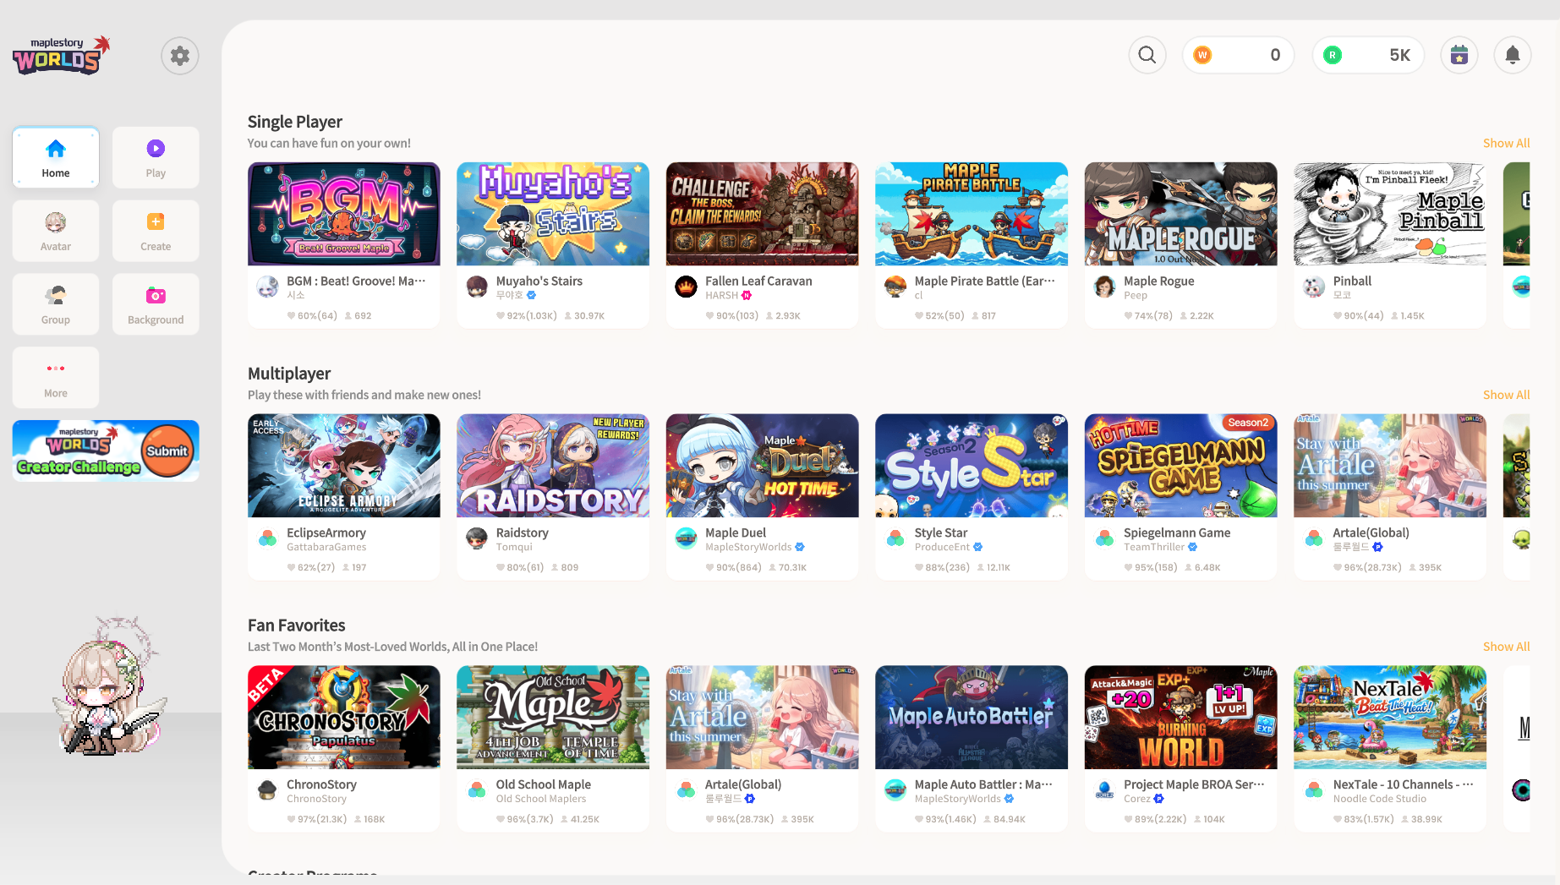The height and width of the screenshot is (885, 1560).
Task: Open the Maple Pirate Battle thumbnail
Action: tap(972, 214)
